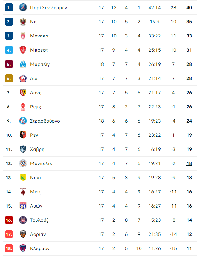The width and height of the screenshot is (197, 257).
Task: Open the Λοριάν team row name
Action: click(x=38, y=234)
